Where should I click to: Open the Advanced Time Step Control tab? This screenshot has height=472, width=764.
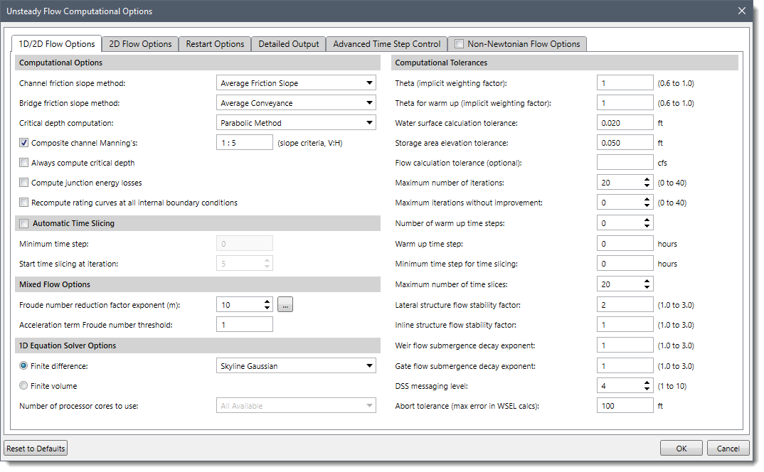point(386,44)
